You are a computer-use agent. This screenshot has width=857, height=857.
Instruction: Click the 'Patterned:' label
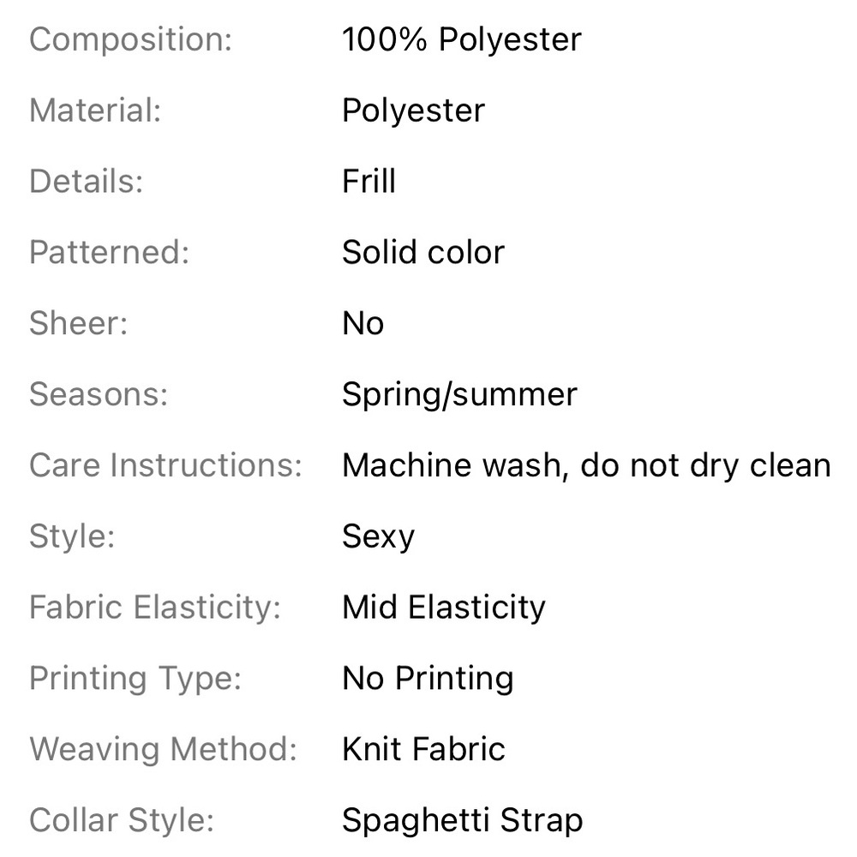(110, 252)
